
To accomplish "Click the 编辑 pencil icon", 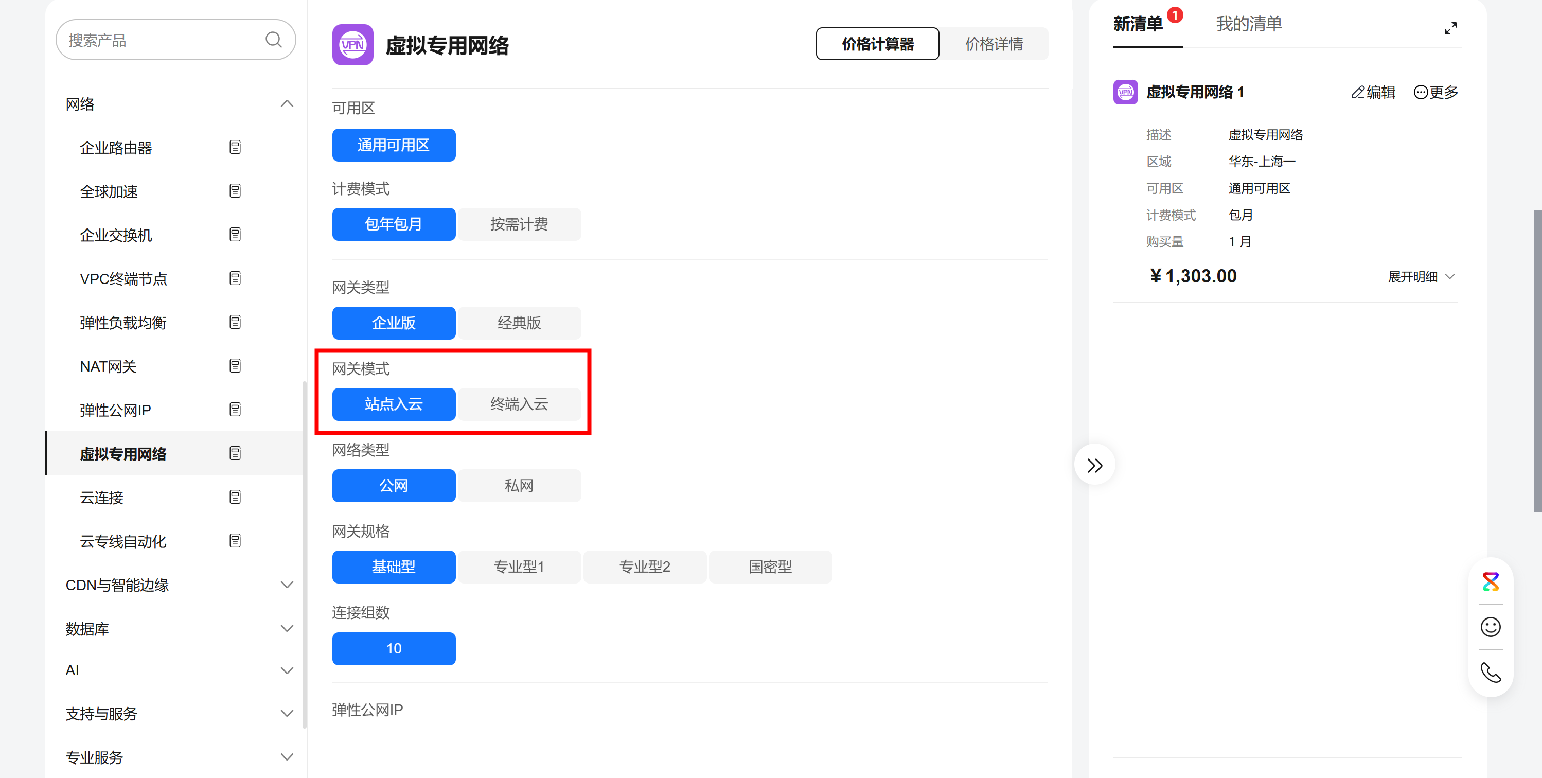I will coord(1358,92).
